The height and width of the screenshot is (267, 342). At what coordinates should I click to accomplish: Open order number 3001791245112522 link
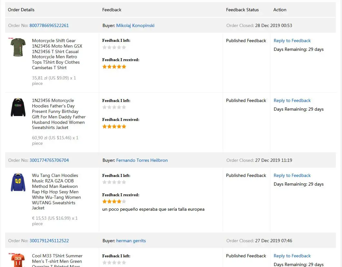[x=49, y=241]
